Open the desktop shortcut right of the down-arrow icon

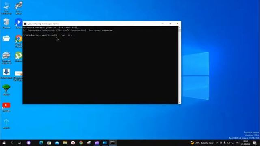coord(18,76)
